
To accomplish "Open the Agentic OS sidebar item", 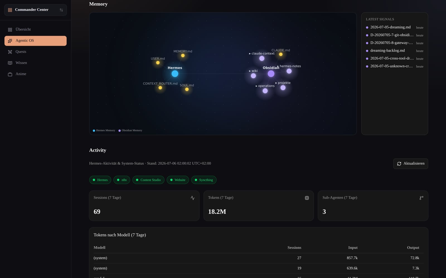I will pos(35,41).
